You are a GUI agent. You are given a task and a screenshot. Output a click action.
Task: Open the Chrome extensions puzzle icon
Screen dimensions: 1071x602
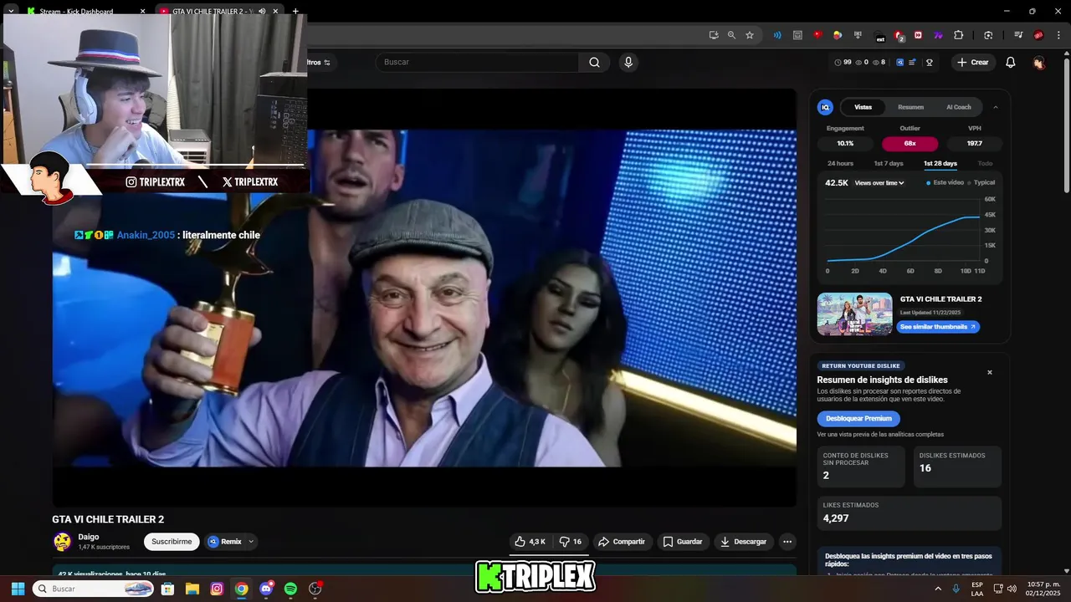959,35
